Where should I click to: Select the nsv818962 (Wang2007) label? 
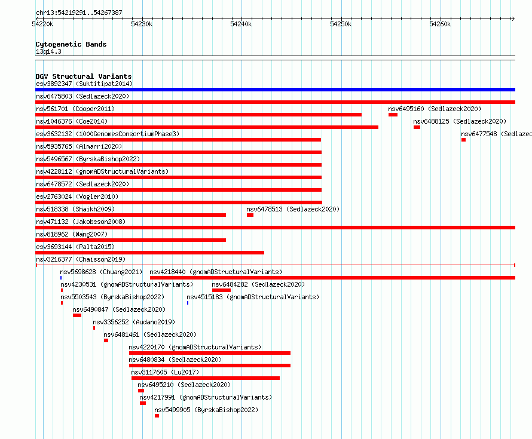pos(72,234)
